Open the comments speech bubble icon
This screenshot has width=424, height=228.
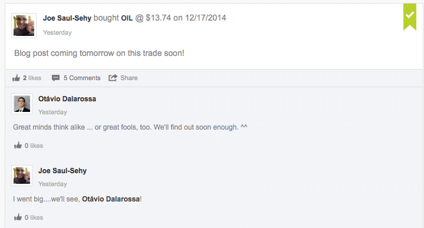(x=55, y=78)
